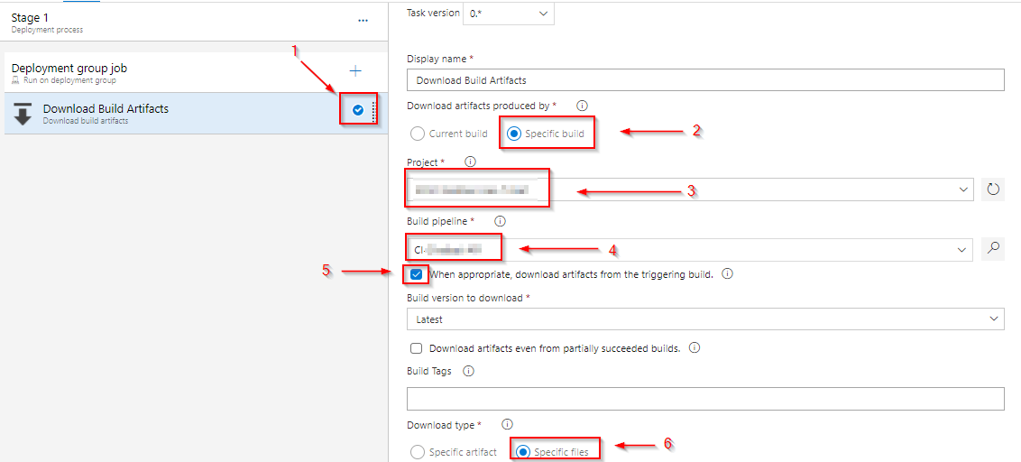
Task: Open Build version to download dropdown
Action: coord(705,319)
